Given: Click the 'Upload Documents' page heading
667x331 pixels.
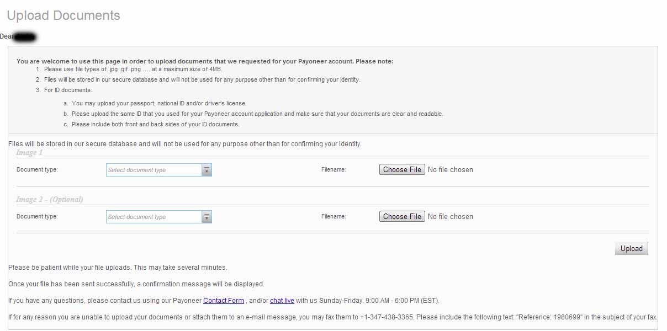Looking at the screenshot, I should [63, 15].
